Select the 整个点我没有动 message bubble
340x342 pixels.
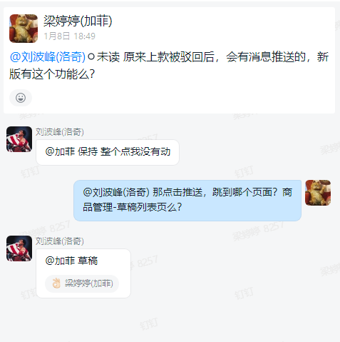click(x=108, y=152)
